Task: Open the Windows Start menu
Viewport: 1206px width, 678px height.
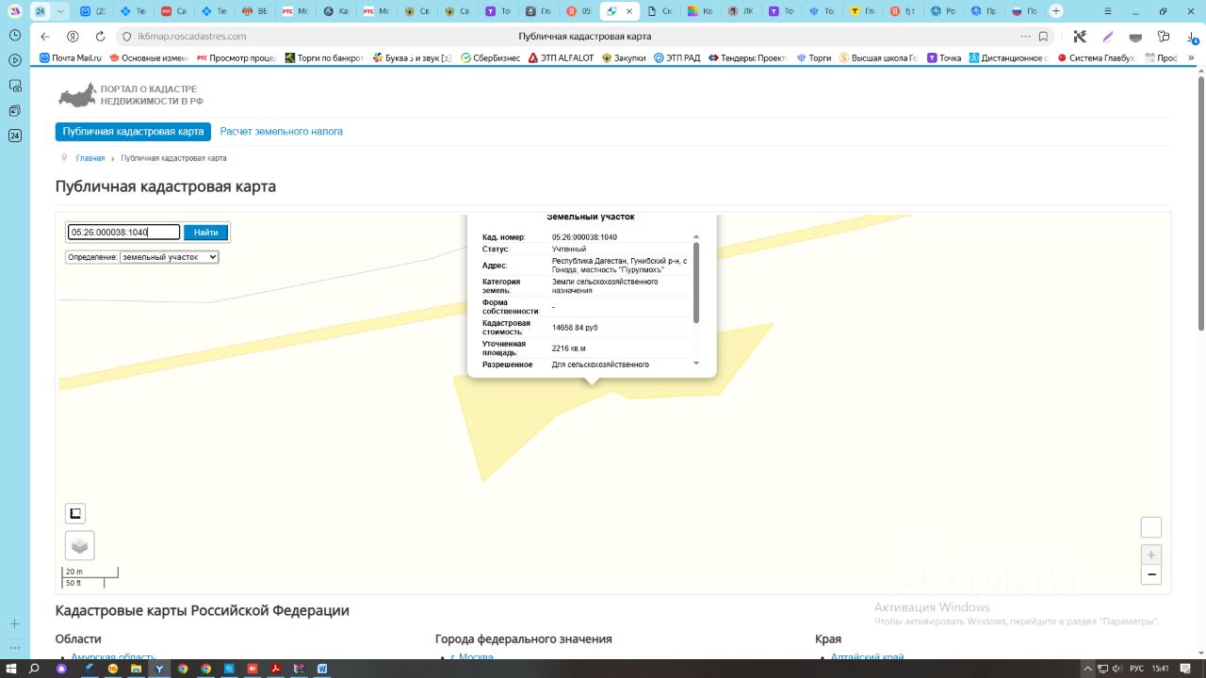Action: (11, 669)
